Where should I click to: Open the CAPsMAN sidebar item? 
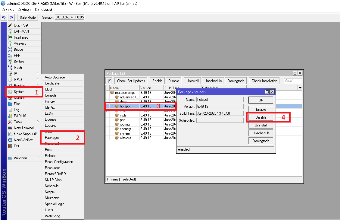coord(21,31)
